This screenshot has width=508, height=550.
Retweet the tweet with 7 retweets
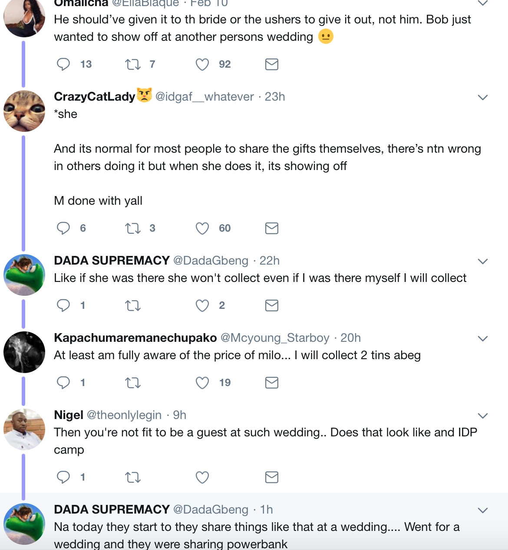pyautogui.click(x=132, y=65)
